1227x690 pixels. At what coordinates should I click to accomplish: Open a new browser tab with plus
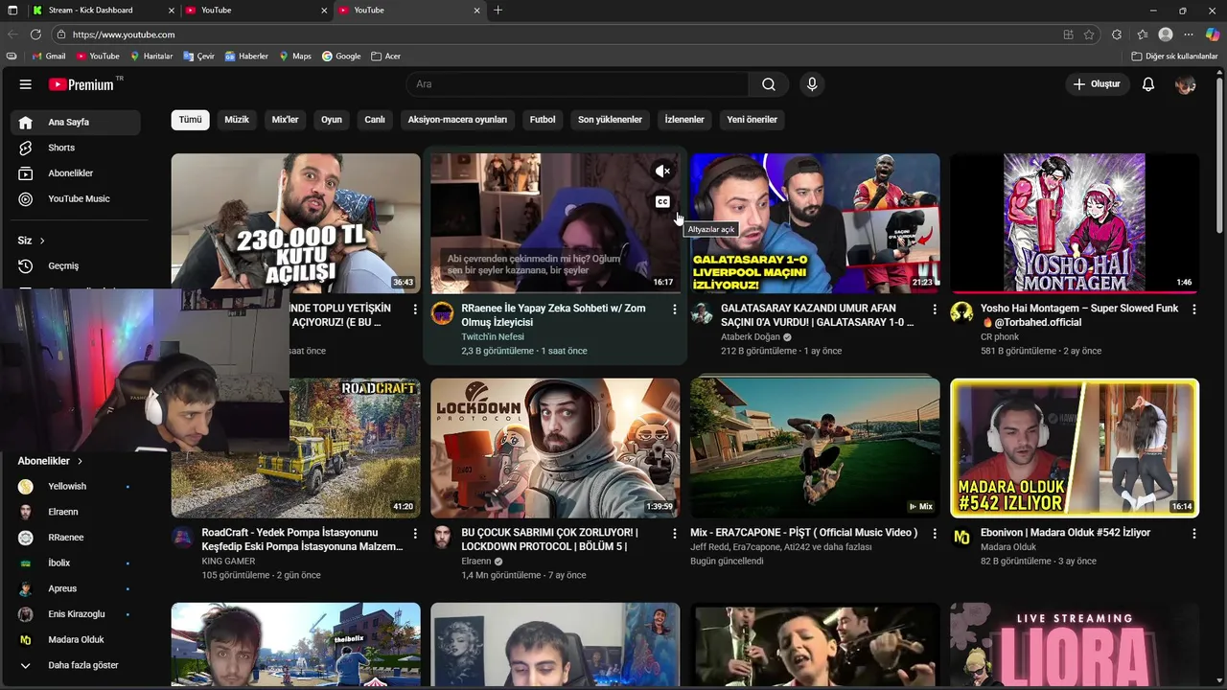coord(498,11)
